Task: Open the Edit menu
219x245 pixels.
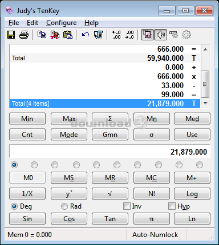Action: (33, 23)
